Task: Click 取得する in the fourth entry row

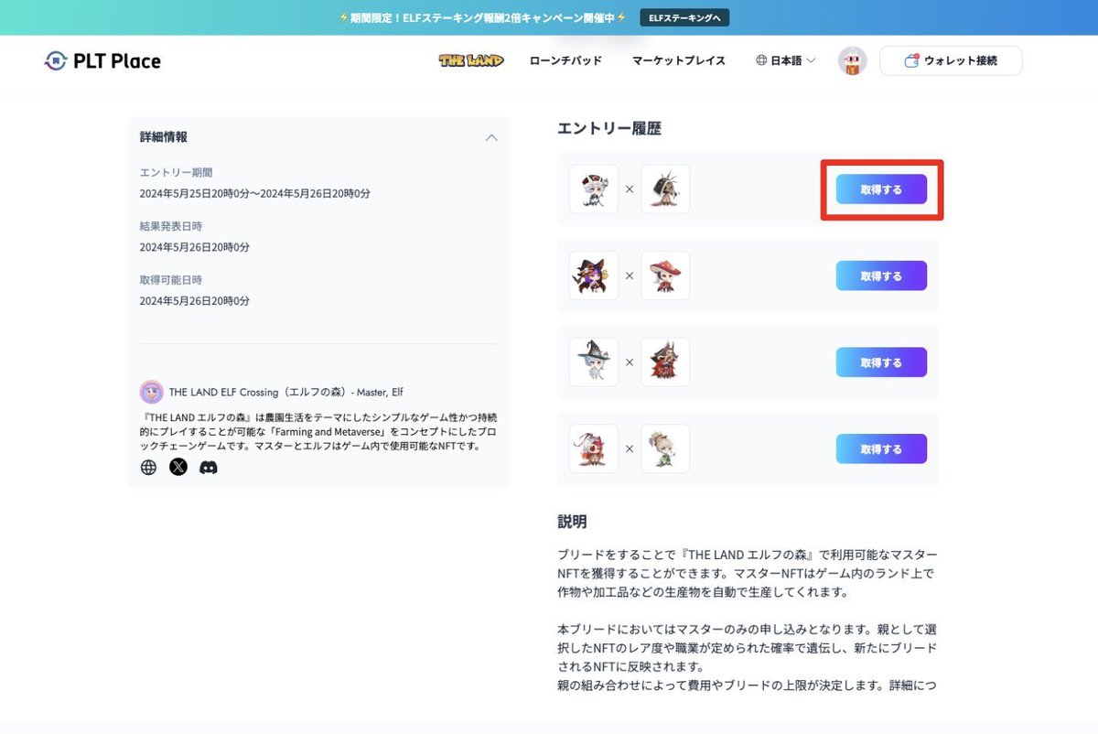Action: (x=881, y=448)
